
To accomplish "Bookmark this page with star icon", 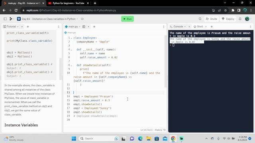I will pyautogui.click(x=226, y=10).
